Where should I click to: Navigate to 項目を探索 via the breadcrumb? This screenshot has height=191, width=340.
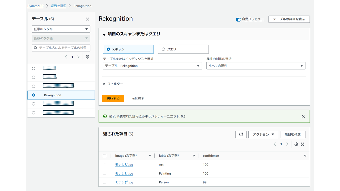[58, 6]
